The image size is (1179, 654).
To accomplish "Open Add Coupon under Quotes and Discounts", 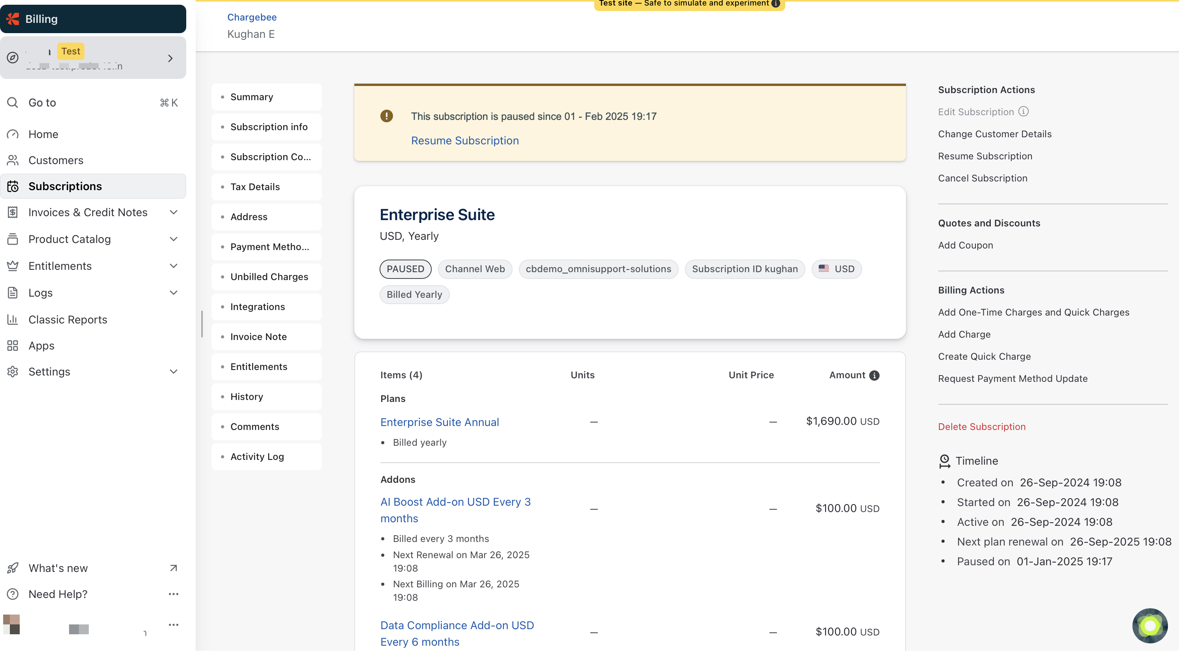I will pyautogui.click(x=965, y=245).
